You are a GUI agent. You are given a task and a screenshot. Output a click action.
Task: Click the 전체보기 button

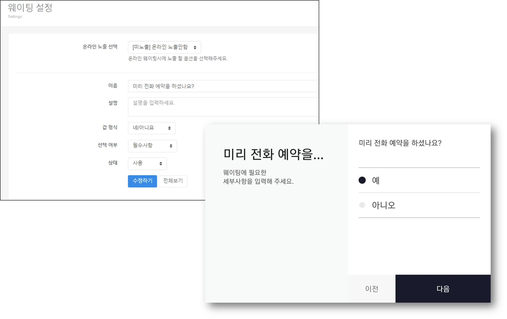point(173,181)
